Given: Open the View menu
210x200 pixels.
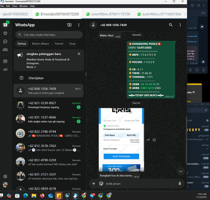Looking at the screenshot, I should tap(15, 6).
